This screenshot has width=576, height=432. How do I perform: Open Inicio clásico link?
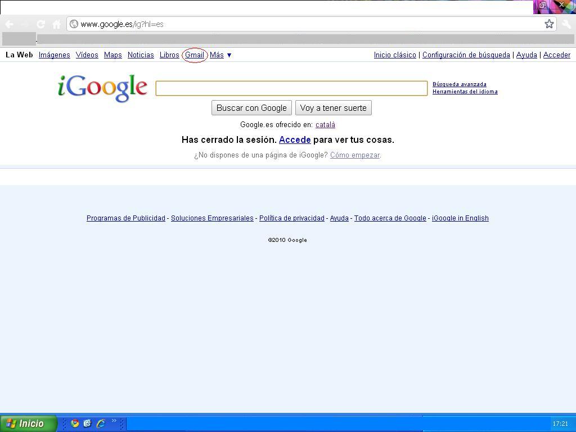[395, 55]
